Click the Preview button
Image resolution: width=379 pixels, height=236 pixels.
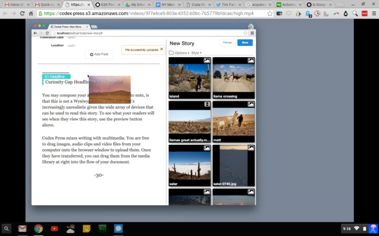(227, 42)
